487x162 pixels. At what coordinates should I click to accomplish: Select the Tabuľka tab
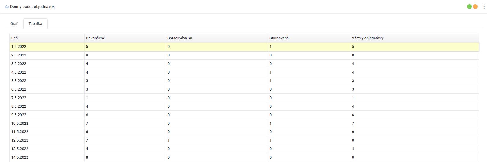35,23
